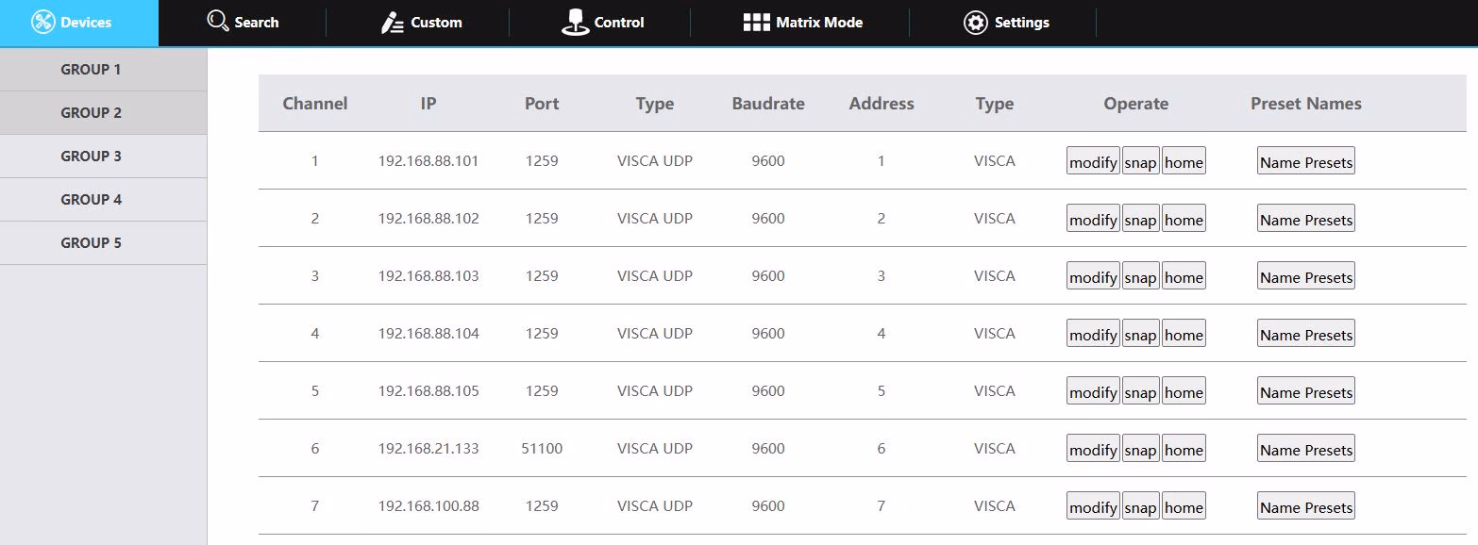
Task: Click modify for channel 1
Action: (1093, 162)
